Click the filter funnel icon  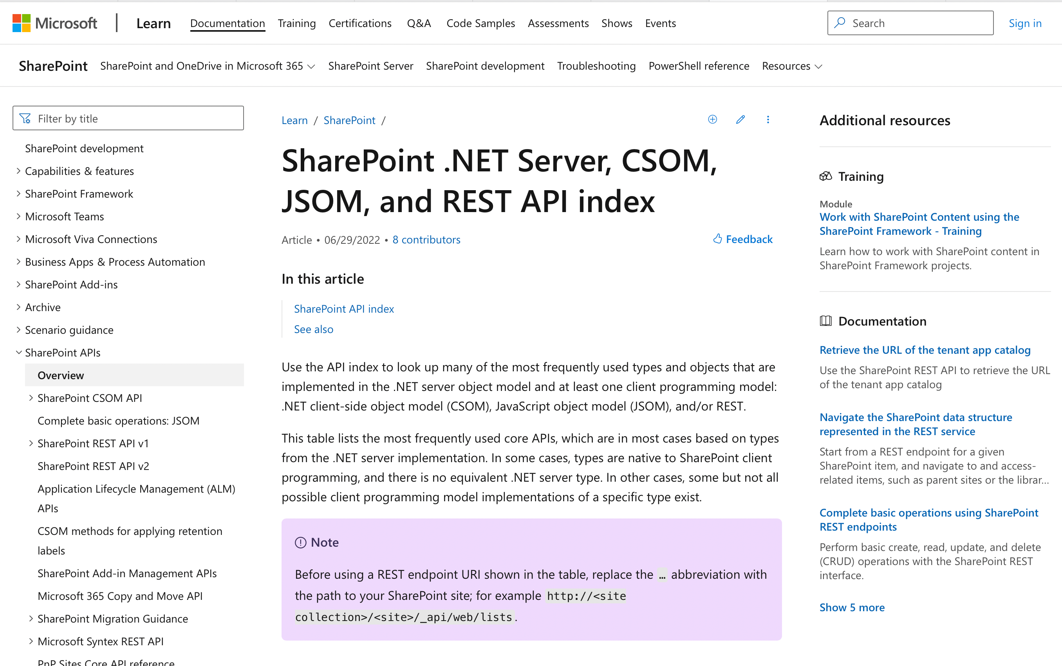pos(25,119)
